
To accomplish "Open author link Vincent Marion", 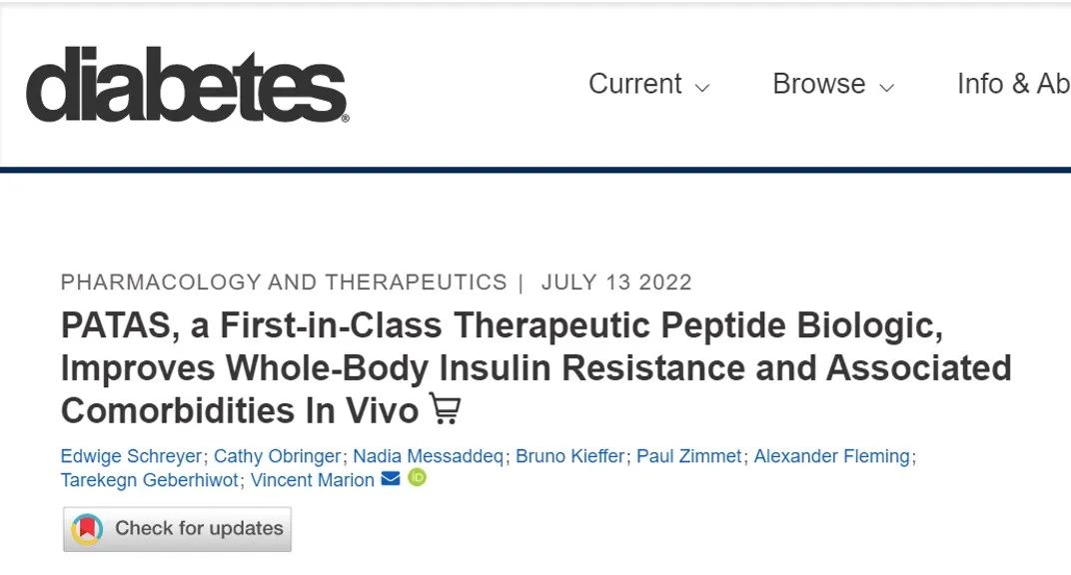I will 312,480.
